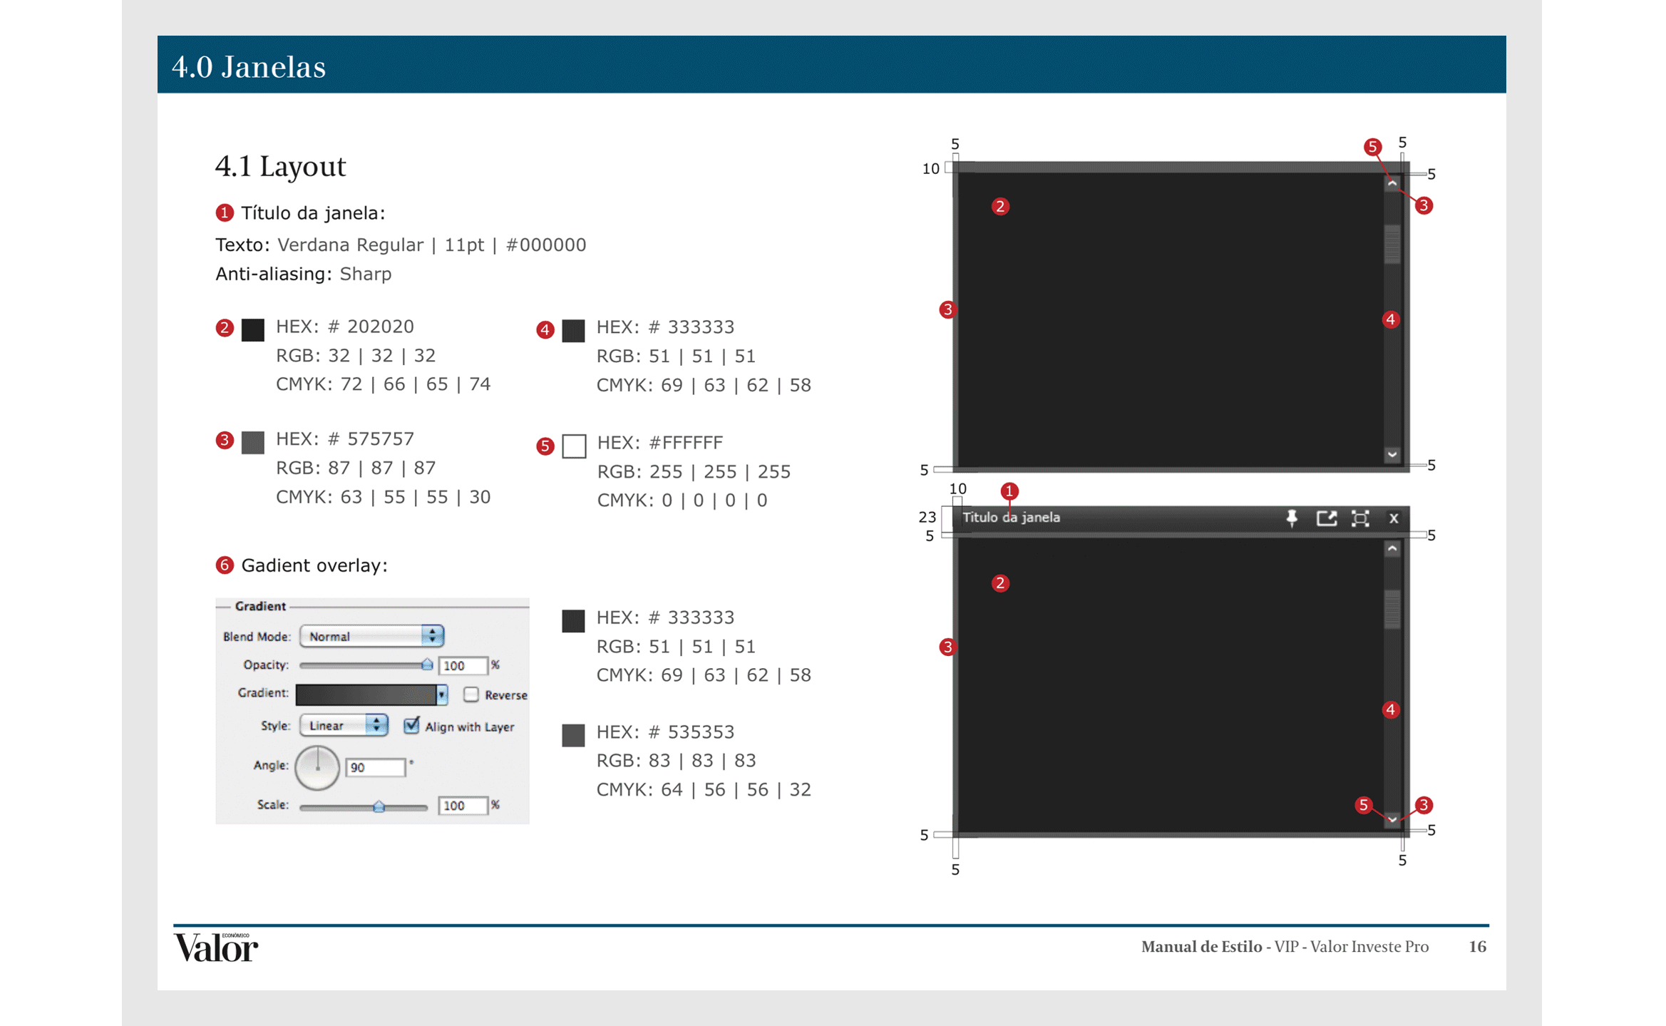Viewport: 1666px width, 1026px height.
Task: Click the 'Gadient overlay:' label
Action: 314,565
